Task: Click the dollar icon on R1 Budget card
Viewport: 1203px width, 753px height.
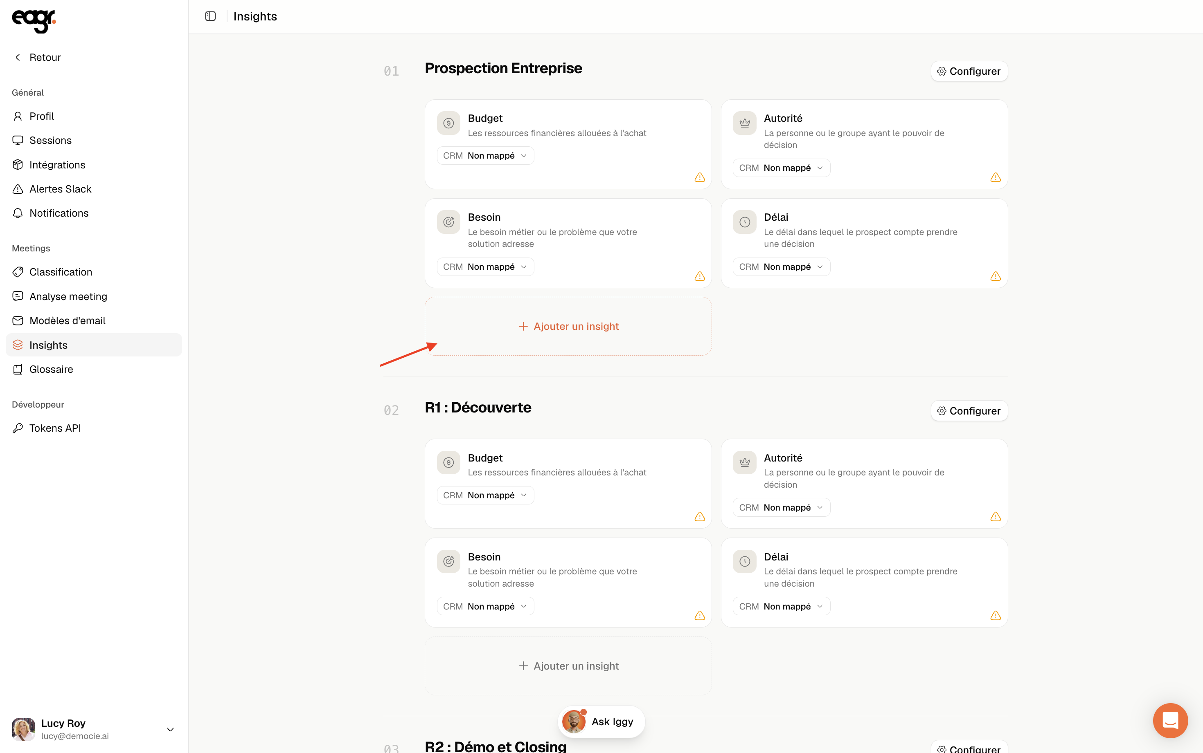Action: [x=448, y=463]
